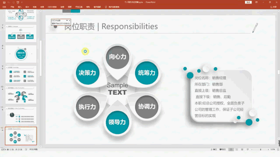
Task: Start Slide Show from status bar
Action: click(248, 150)
